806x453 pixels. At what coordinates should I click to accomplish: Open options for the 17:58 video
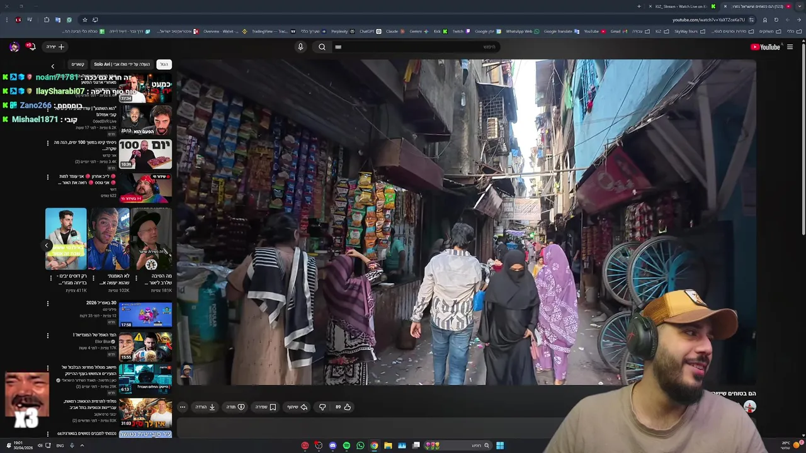[x=48, y=304]
